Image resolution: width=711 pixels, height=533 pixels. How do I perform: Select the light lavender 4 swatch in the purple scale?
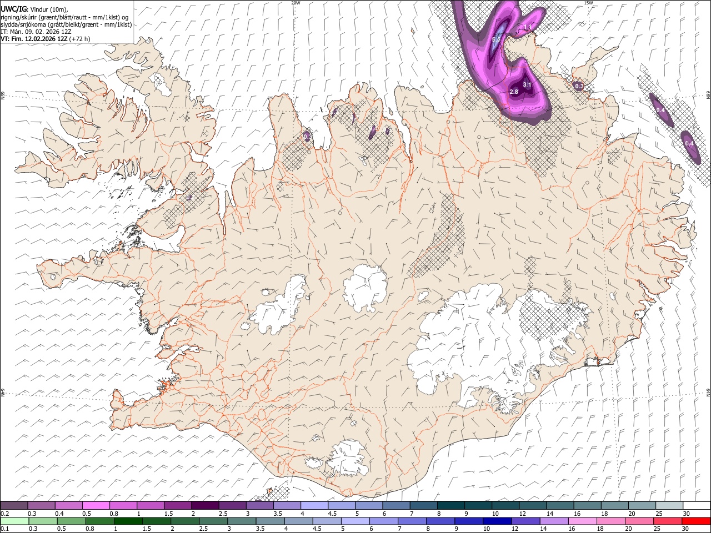pyautogui.click(x=314, y=505)
